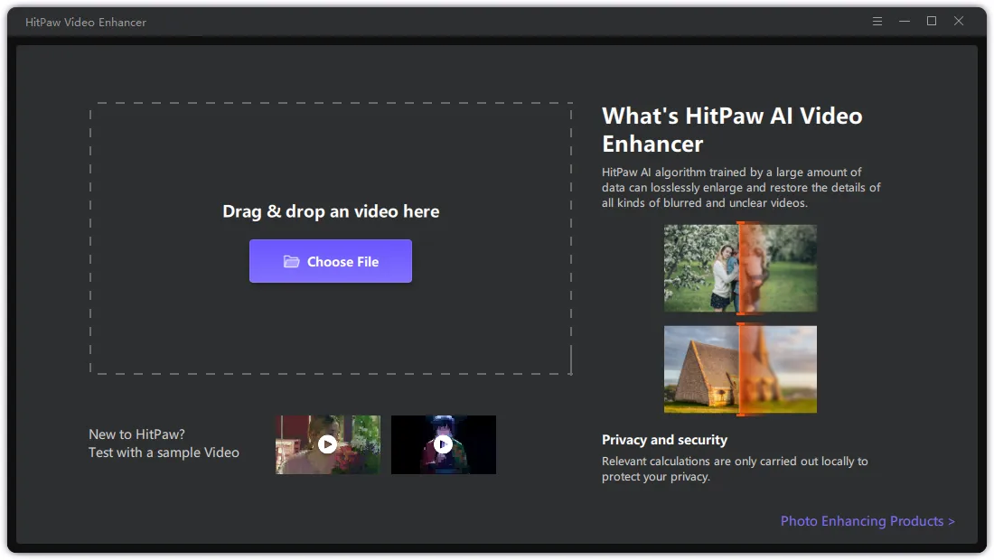Click the play icon on the dark anime clip
The height and width of the screenshot is (560, 994).
(443, 444)
